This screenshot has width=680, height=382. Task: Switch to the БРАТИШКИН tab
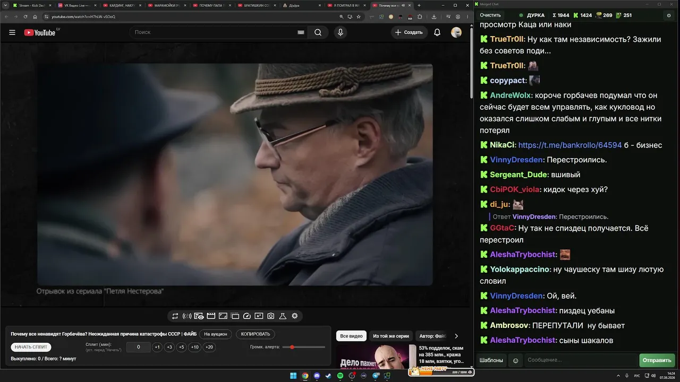[257, 5]
